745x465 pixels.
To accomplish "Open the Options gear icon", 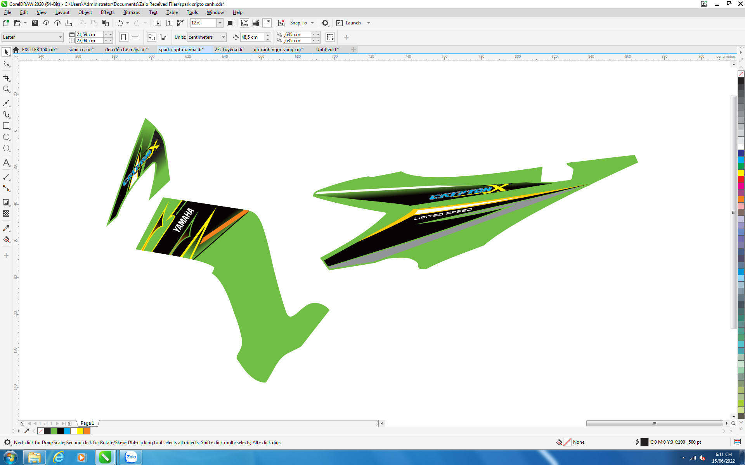I will [325, 23].
